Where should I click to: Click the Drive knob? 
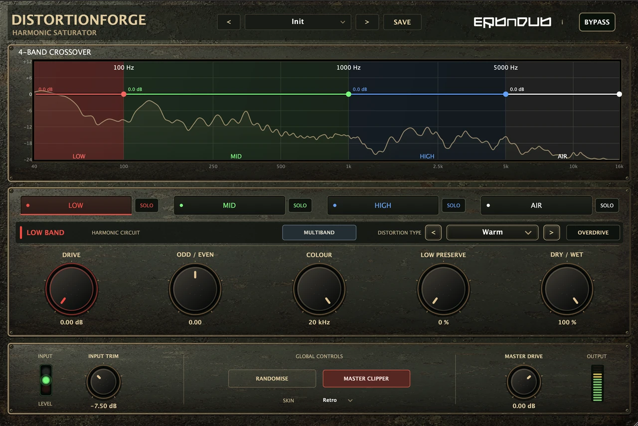pos(71,289)
